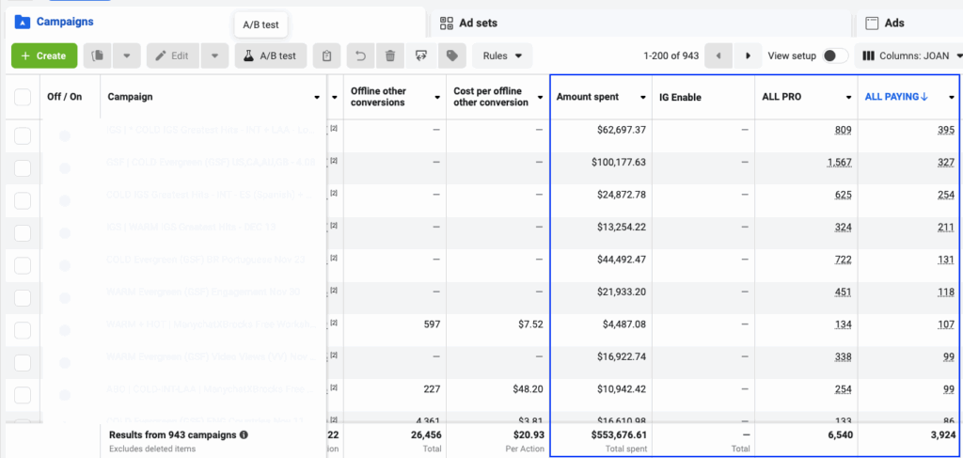Check the $21,933.20 campaign row checkbox
The width and height of the screenshot is (963, 458).
point(23,298)
